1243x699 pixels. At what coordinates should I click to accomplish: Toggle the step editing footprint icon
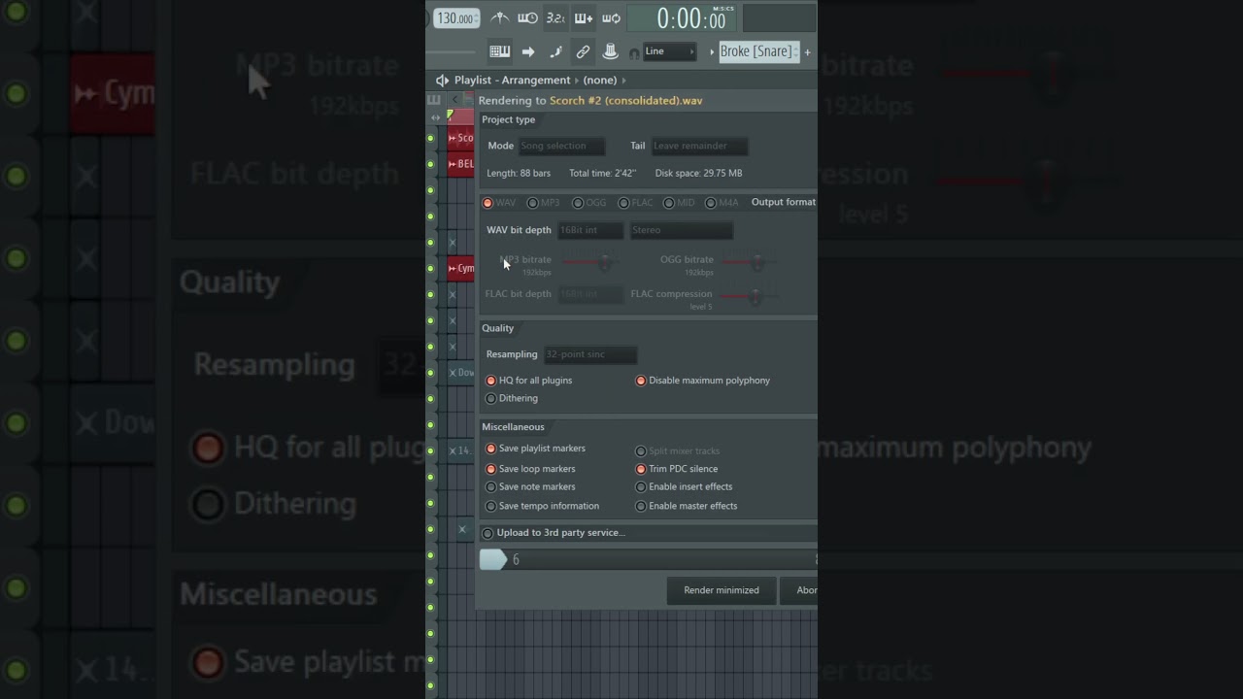pos(555,51)
